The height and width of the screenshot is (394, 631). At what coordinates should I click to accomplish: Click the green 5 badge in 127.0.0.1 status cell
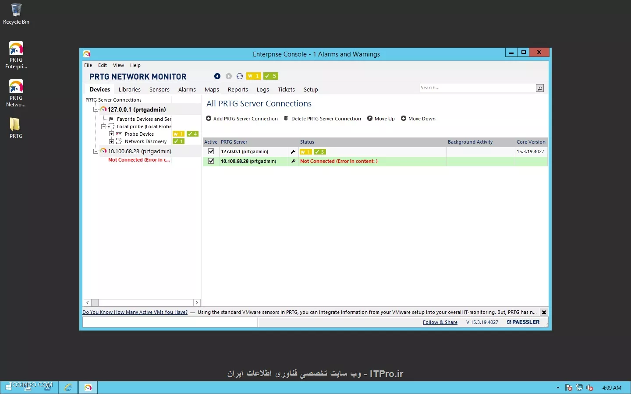(320, 152)
